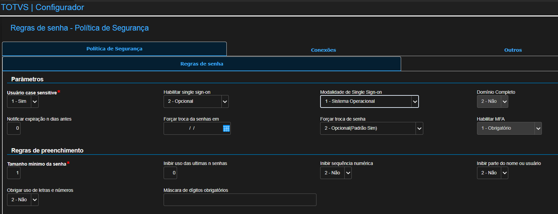
Task: Click the Notificar expiração n dias antes field
Action: pyautogui.click(x=14, y=128)
